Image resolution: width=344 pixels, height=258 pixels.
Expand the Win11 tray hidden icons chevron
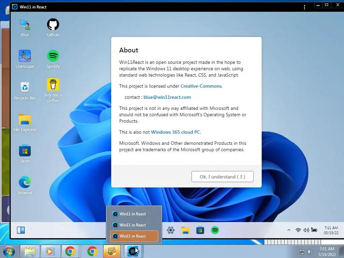pos(289,230)
